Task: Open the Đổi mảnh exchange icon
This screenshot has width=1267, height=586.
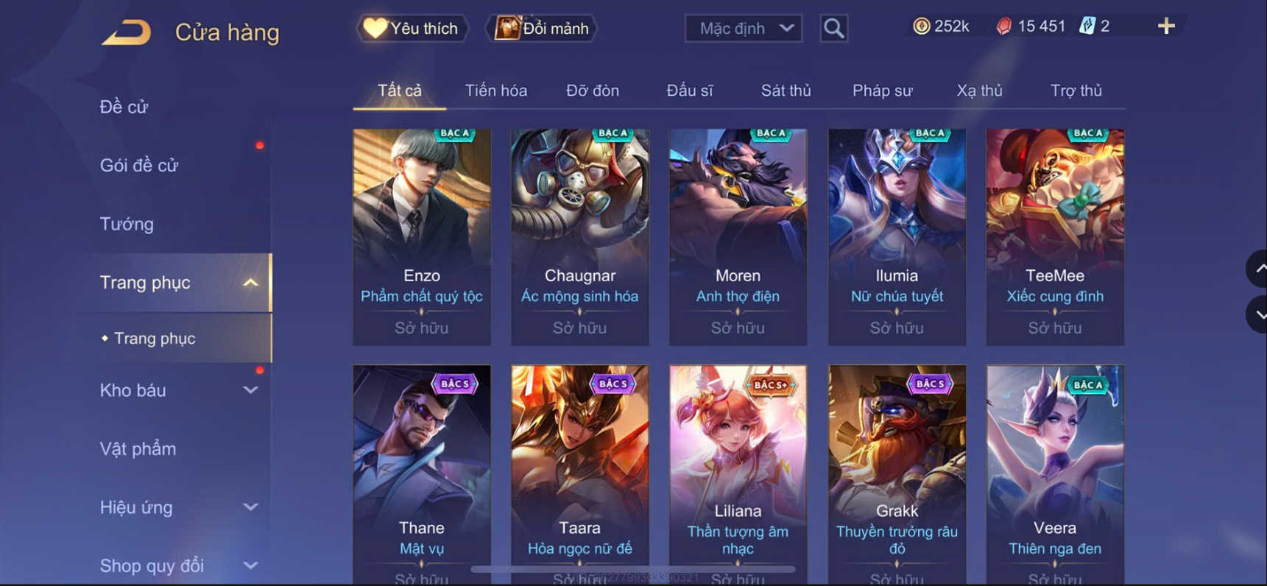Action: pyautogui.click(x=541, y=29)
